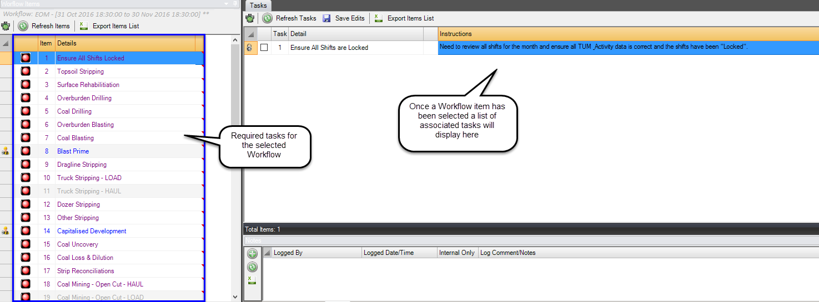Click Refresh Items in the workflow toolbar

[x=44, y=26]
